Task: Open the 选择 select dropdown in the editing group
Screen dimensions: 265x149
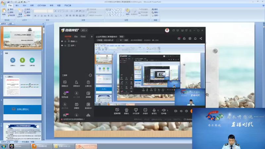Action: [155, 15]
